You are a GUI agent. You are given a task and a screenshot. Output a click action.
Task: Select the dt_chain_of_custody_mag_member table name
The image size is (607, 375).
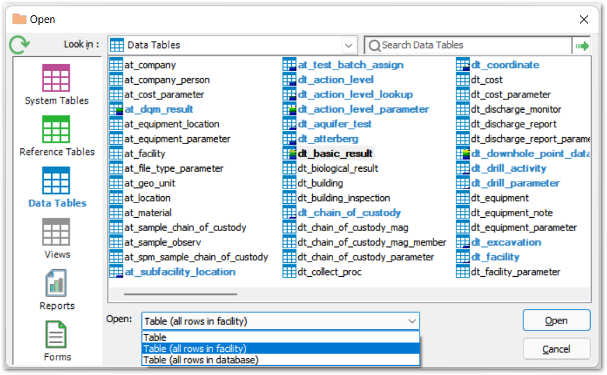pyautogui.click(x=372, y=242)
